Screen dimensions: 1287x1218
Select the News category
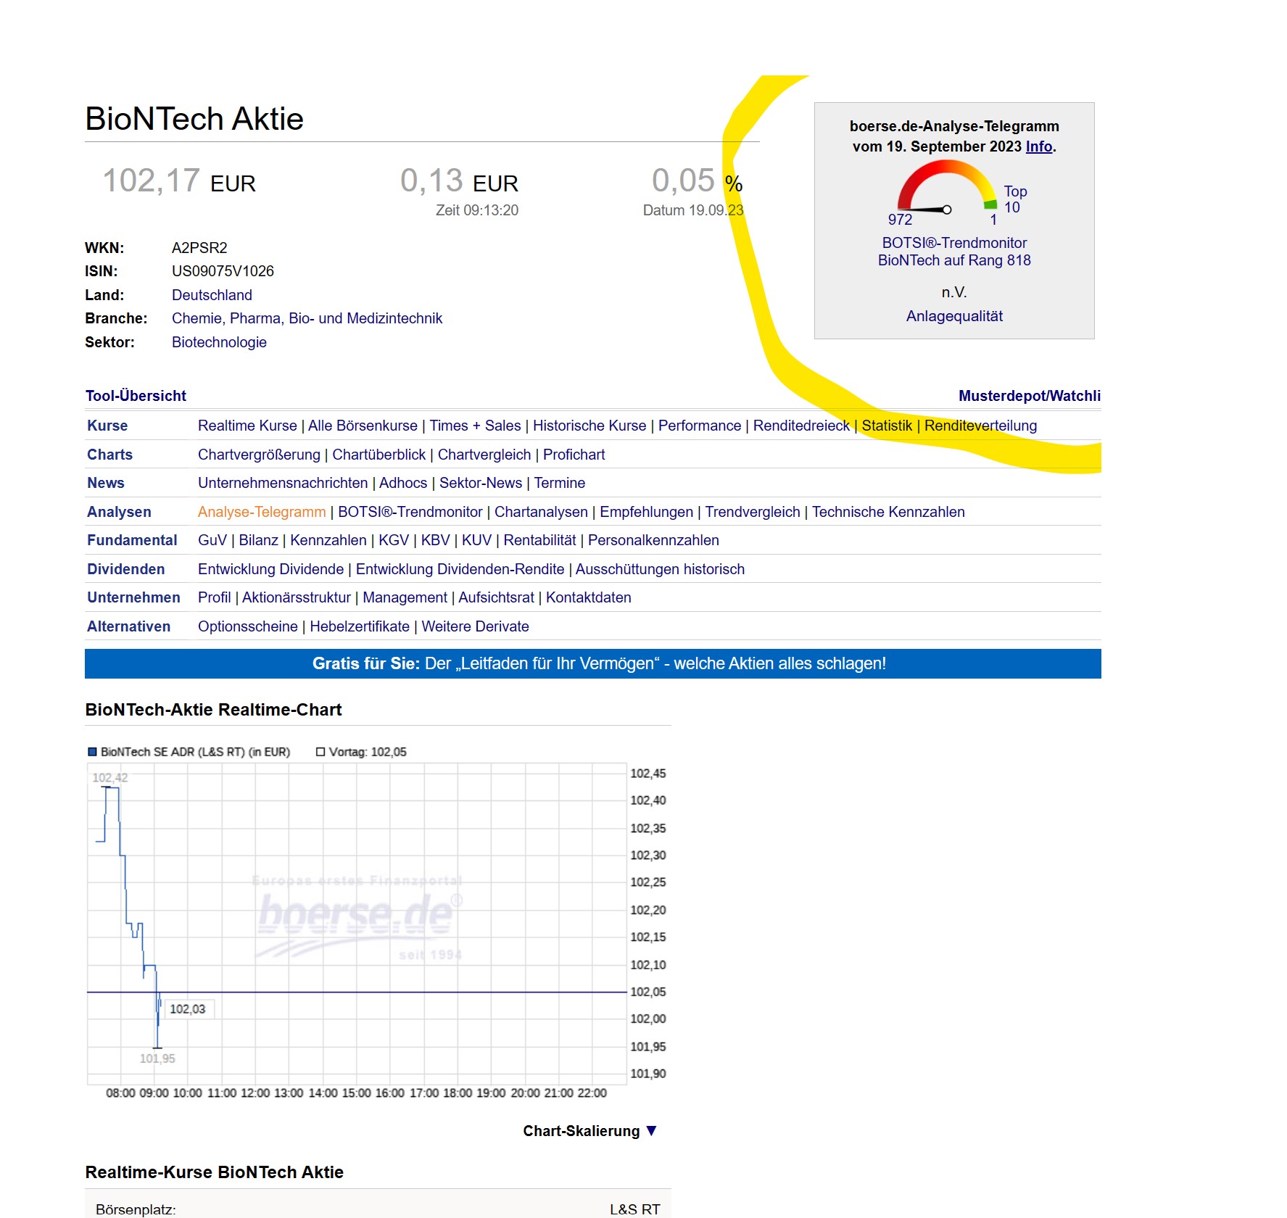pos(106,483)
